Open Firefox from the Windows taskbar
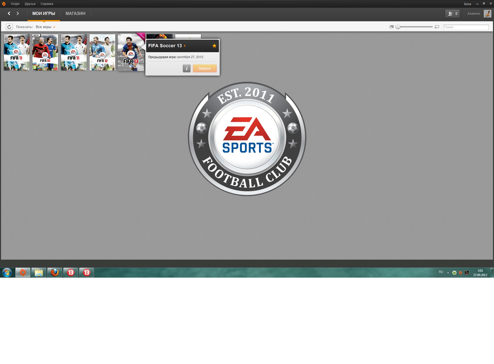The height and width of the screenshot is (364, 494). coord(55,272)
